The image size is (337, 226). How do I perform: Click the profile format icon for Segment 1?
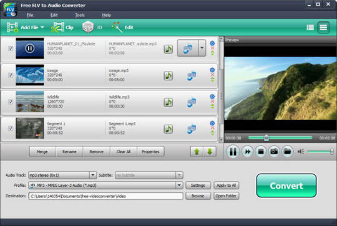tap(192, 129)
